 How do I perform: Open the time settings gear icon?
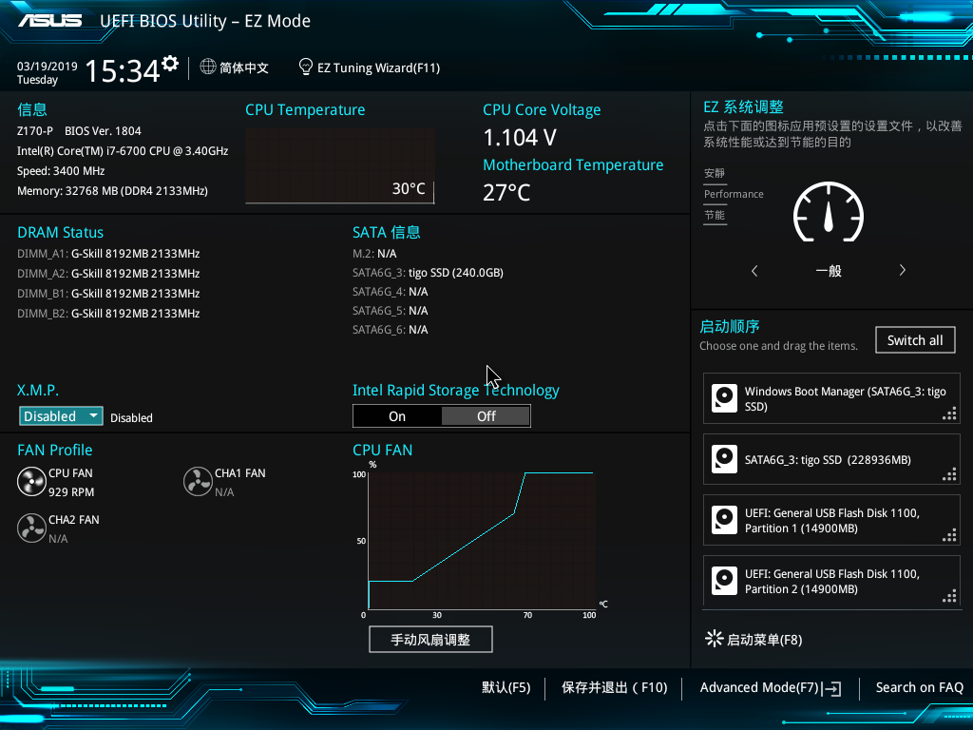(x=170, y=63)
